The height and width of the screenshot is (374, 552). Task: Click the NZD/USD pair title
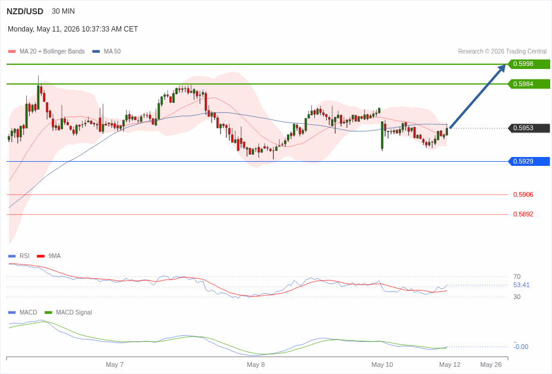pos(25,11)
